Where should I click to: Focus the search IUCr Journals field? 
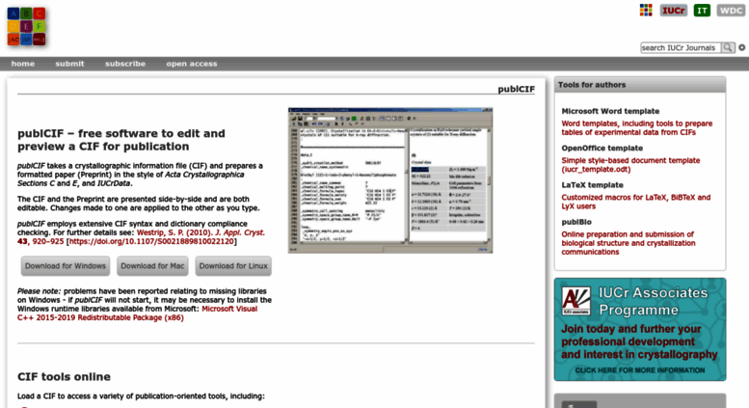[681, 48]
